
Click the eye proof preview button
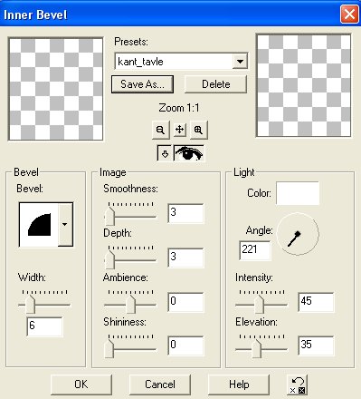point(189,153)
